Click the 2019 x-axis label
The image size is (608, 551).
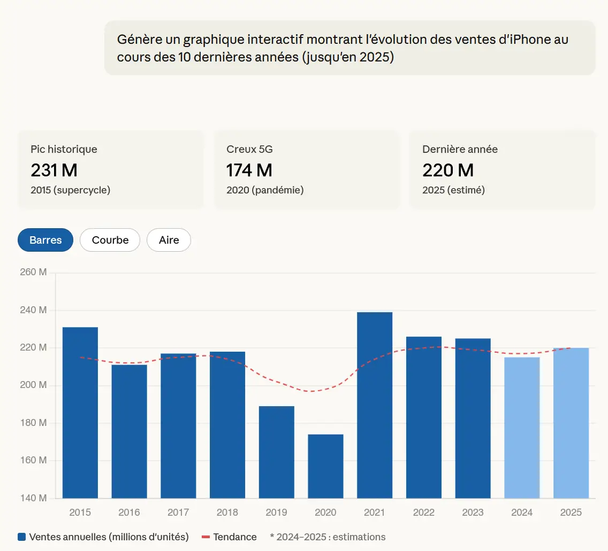click(x=277, y=513)
